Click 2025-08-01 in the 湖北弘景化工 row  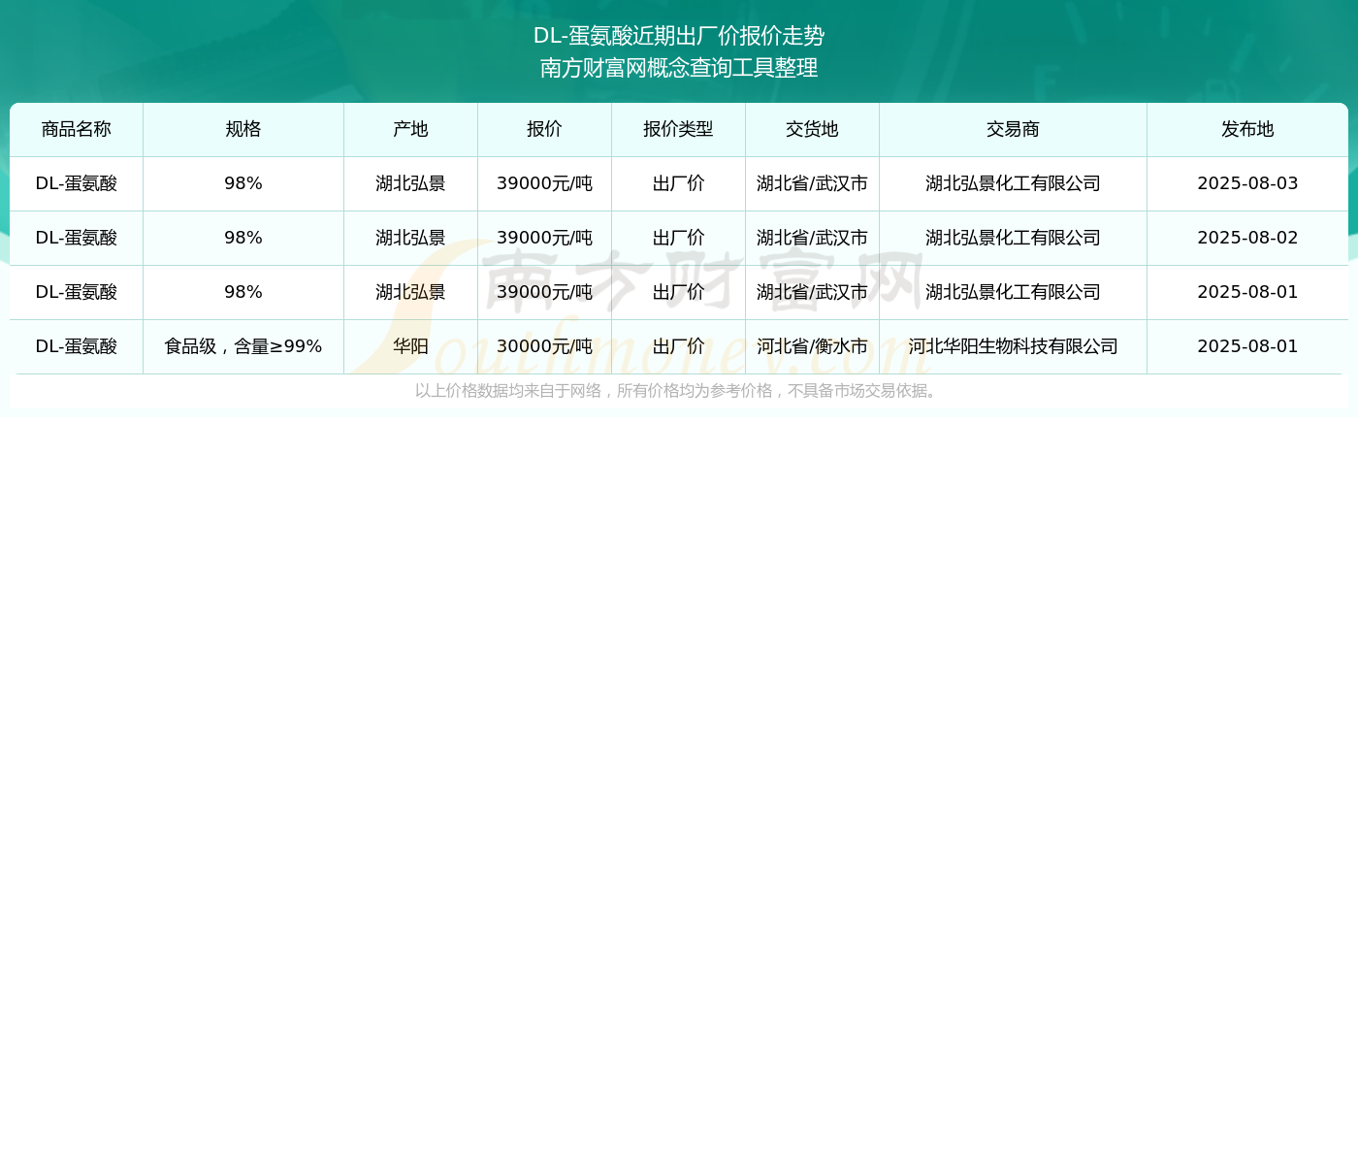pos(1247,292)
